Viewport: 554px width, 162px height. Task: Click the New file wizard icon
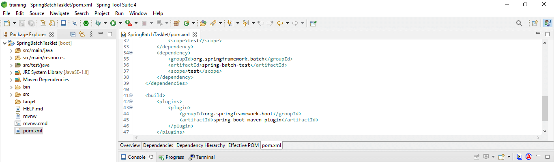7,24
